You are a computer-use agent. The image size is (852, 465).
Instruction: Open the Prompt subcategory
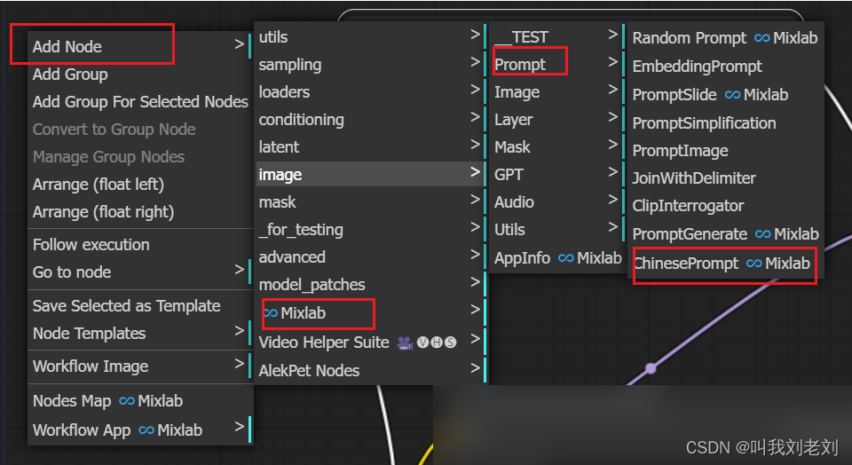tap(557, 65)
